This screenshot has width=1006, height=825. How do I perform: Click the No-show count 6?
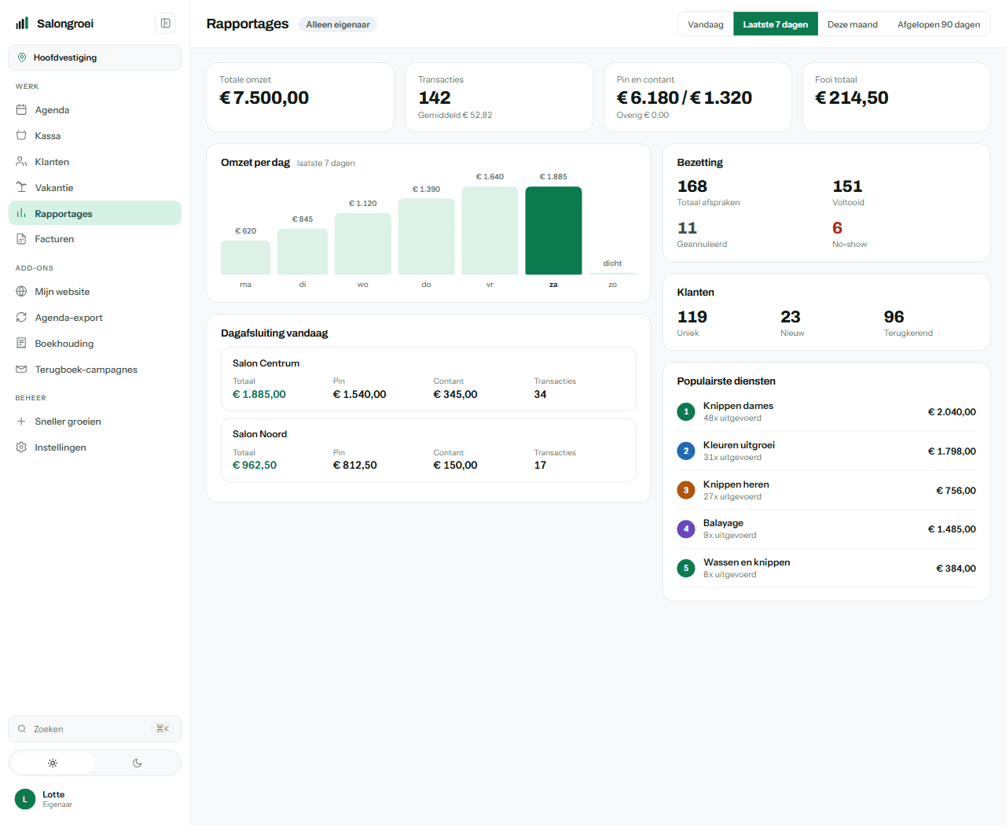pyautogui.click(x=837, y=228)
